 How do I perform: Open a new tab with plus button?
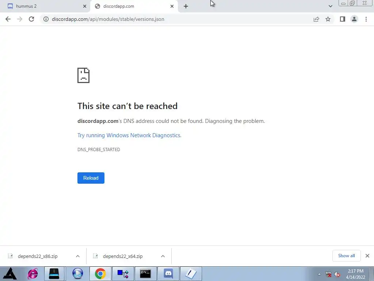(x=186, y=6)
